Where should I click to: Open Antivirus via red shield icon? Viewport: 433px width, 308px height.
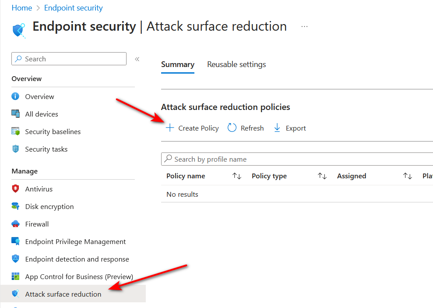[15, 189]
